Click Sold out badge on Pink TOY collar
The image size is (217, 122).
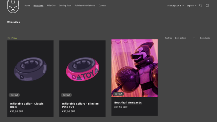(66, 95)
